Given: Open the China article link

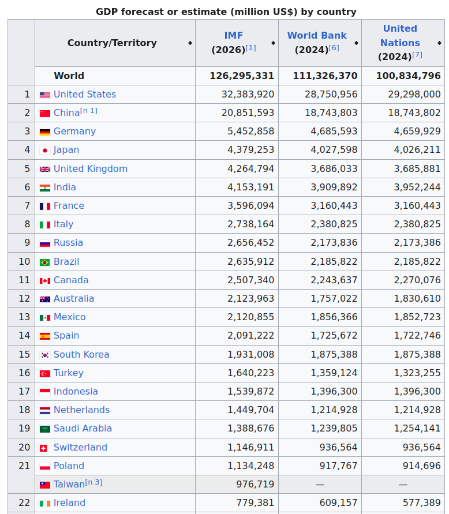Looking at the screenshot, I should coord(66,112).
